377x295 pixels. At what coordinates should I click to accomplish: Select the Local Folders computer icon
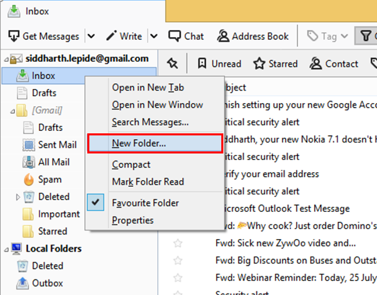(16, 249)
